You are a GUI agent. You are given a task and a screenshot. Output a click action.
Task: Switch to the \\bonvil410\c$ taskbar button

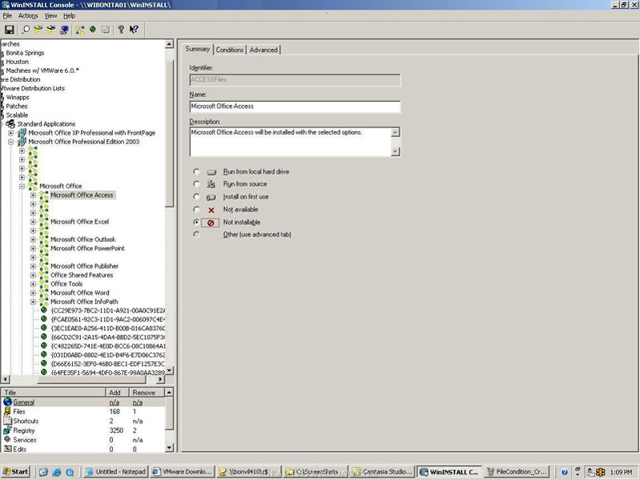(248, 472)
